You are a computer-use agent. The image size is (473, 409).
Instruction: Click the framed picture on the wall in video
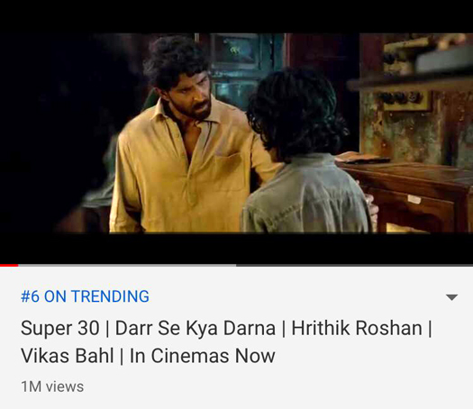[236, 51]
